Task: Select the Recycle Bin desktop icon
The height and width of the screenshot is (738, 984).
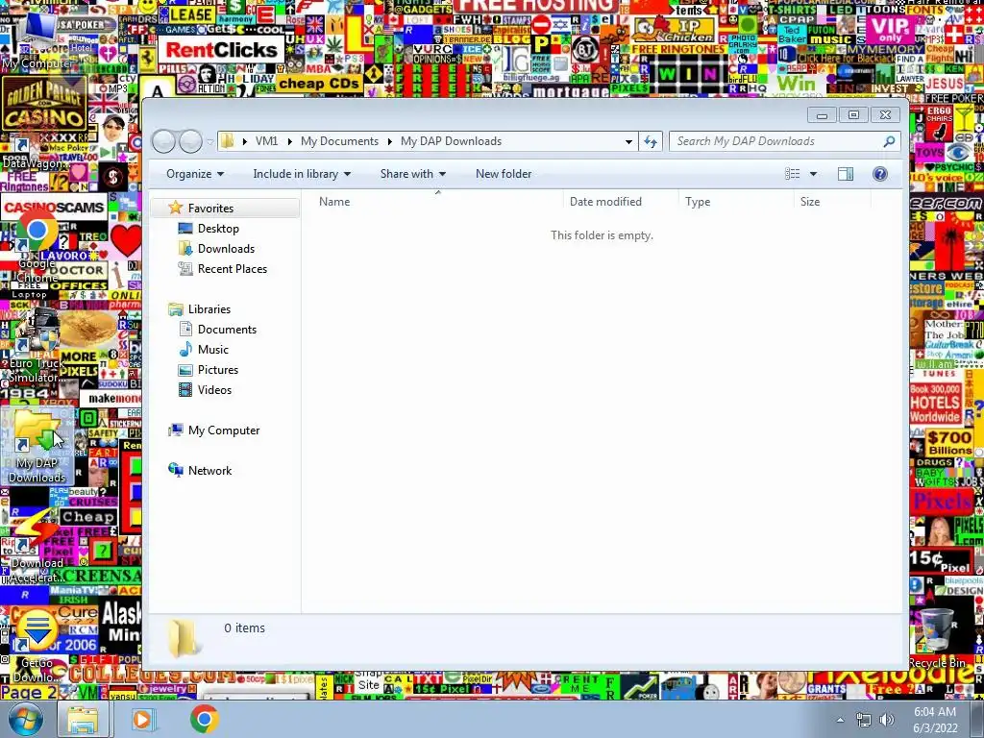Action: coord(936,637)
